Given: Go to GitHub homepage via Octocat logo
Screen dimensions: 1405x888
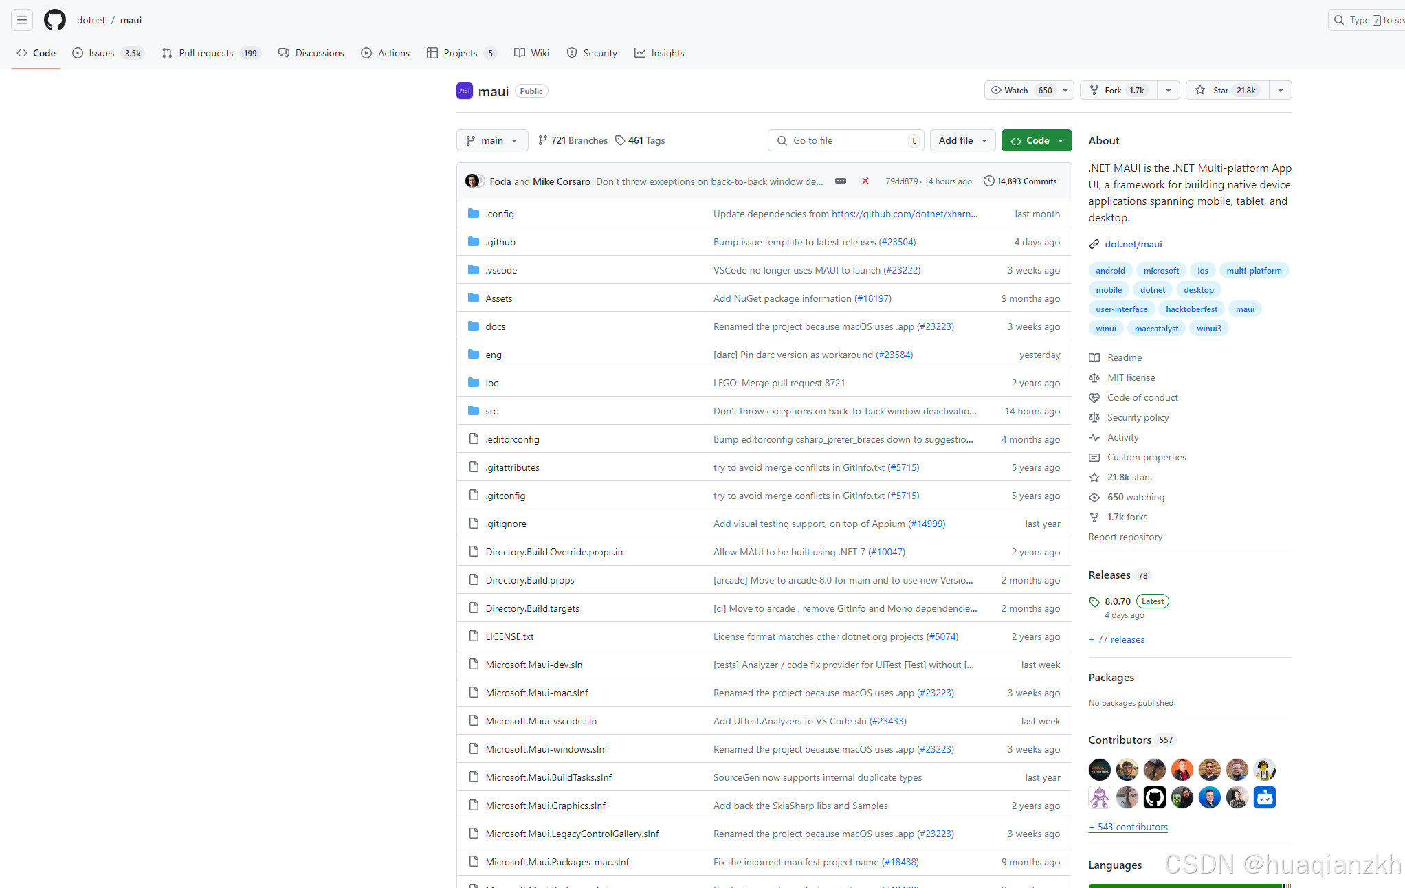Looking at the screenshot, I should point(55,20).
